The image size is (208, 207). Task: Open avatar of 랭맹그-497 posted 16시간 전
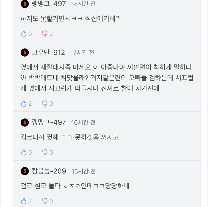25,122
